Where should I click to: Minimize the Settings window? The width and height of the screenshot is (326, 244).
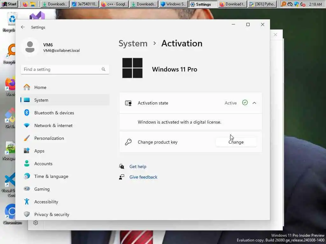(233, 24)
